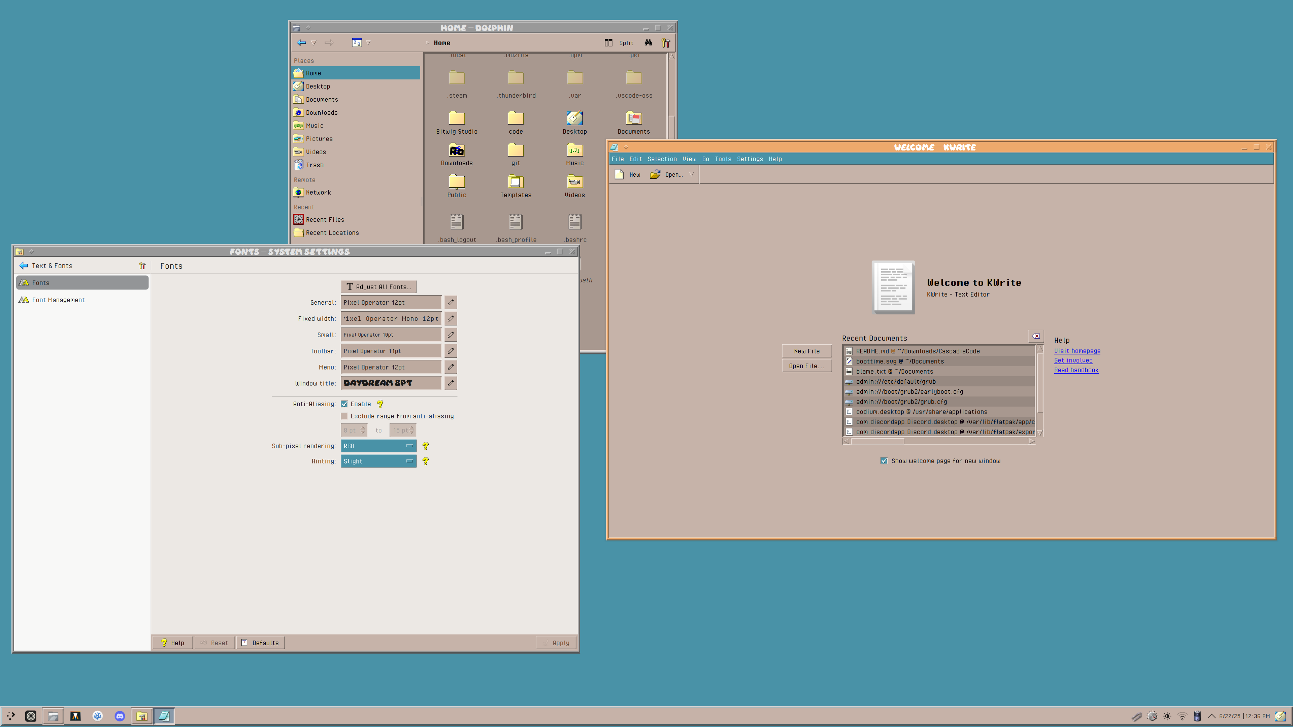Expand the Dolphin view mode dropdown arrow
The image size is (1293, 727).
(368, 43)
